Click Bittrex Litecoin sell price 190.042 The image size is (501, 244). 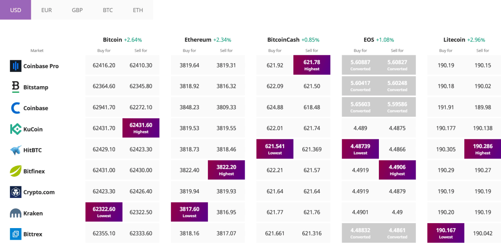click(483, 234)
